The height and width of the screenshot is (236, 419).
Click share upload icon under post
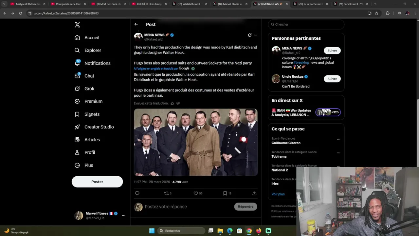click(254, 193)
